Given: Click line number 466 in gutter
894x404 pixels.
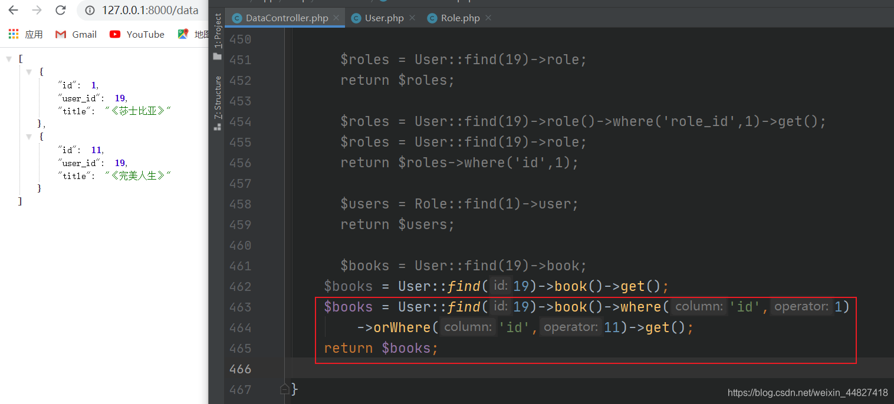Looking at the screenshot, I should click(239, 369).
